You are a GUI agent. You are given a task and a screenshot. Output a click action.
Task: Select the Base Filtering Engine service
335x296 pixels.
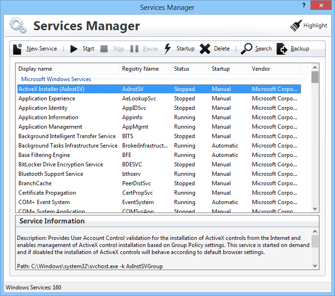point(159,155)
